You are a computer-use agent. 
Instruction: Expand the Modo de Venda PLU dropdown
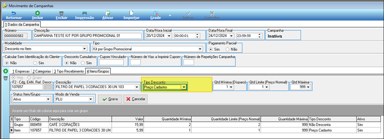coord(91,99)
